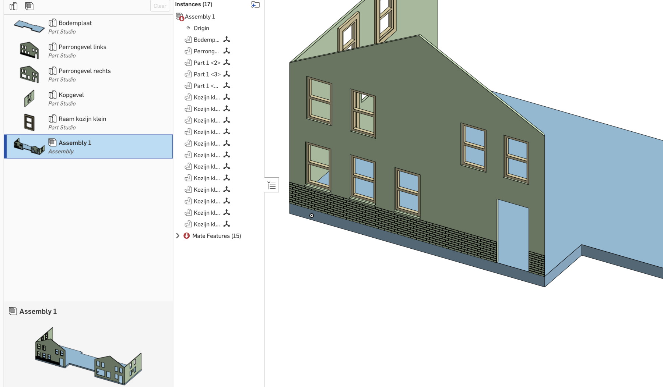This screenshot has width=663, height=387.
Task: Expand the Mate Features (15) group
Action: pos(178,236)
